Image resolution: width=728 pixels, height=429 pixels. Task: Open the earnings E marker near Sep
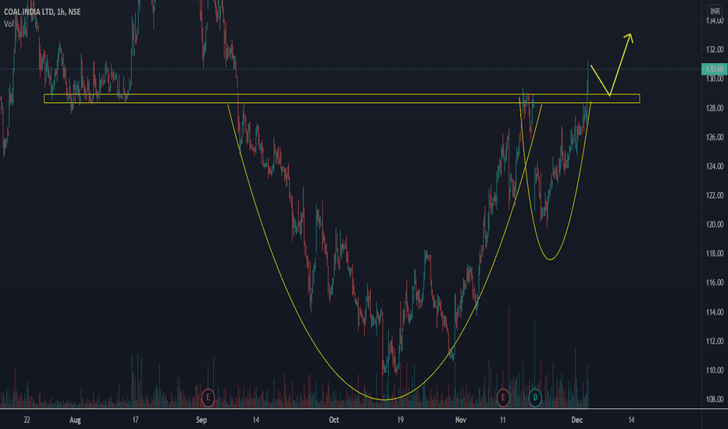[x=208, y=398]
